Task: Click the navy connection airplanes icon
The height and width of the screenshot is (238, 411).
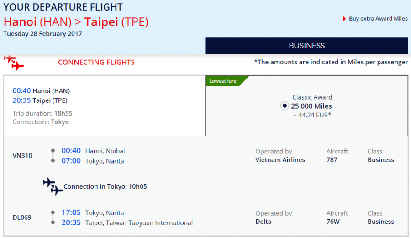Action: [x=53, y=186]
